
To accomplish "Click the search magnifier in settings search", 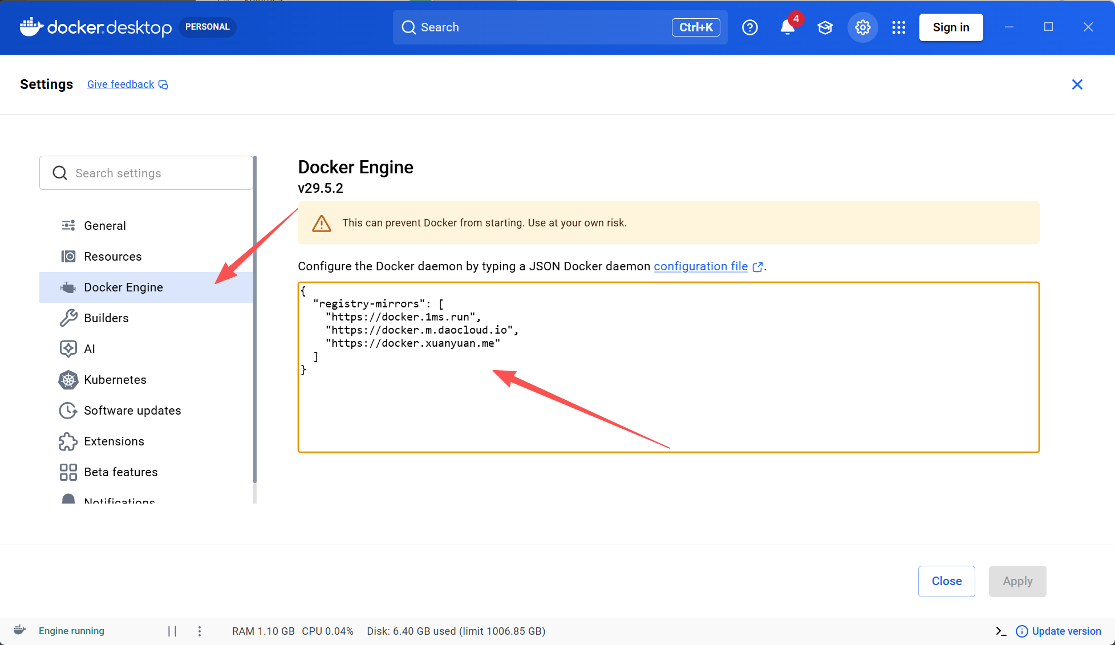I will [x=60, y=173].
